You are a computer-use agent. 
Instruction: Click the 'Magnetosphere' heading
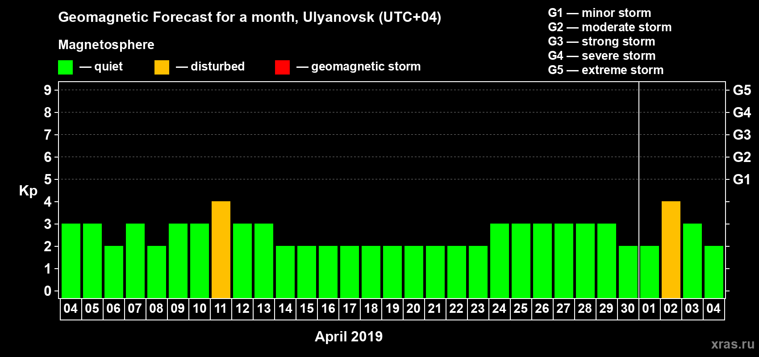pos(106,45)
